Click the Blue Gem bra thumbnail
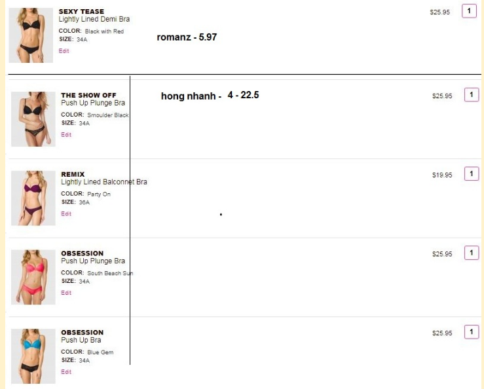The width and height of the screenshot is (484, 389). [33, 356]
